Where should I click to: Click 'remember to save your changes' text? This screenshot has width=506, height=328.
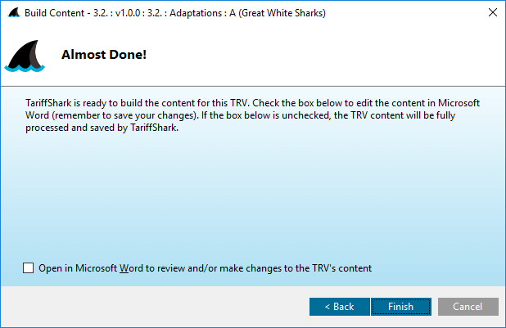pos(125,115)
